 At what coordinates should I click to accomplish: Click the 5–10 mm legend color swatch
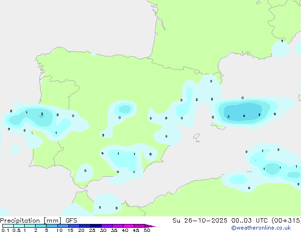(x=52, y=226)
